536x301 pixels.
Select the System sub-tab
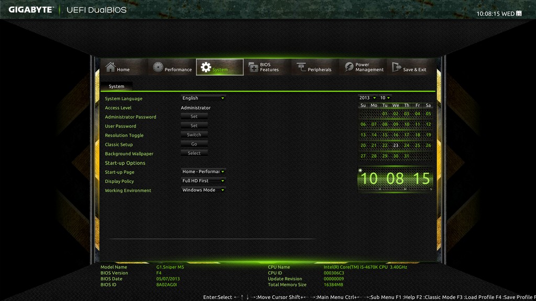point(116,86)
